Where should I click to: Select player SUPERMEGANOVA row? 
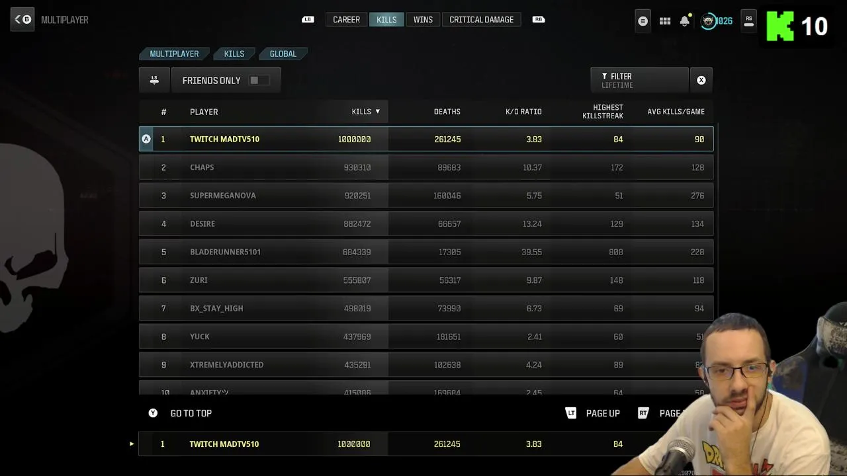pyautogui.click(x=426, y=196)
